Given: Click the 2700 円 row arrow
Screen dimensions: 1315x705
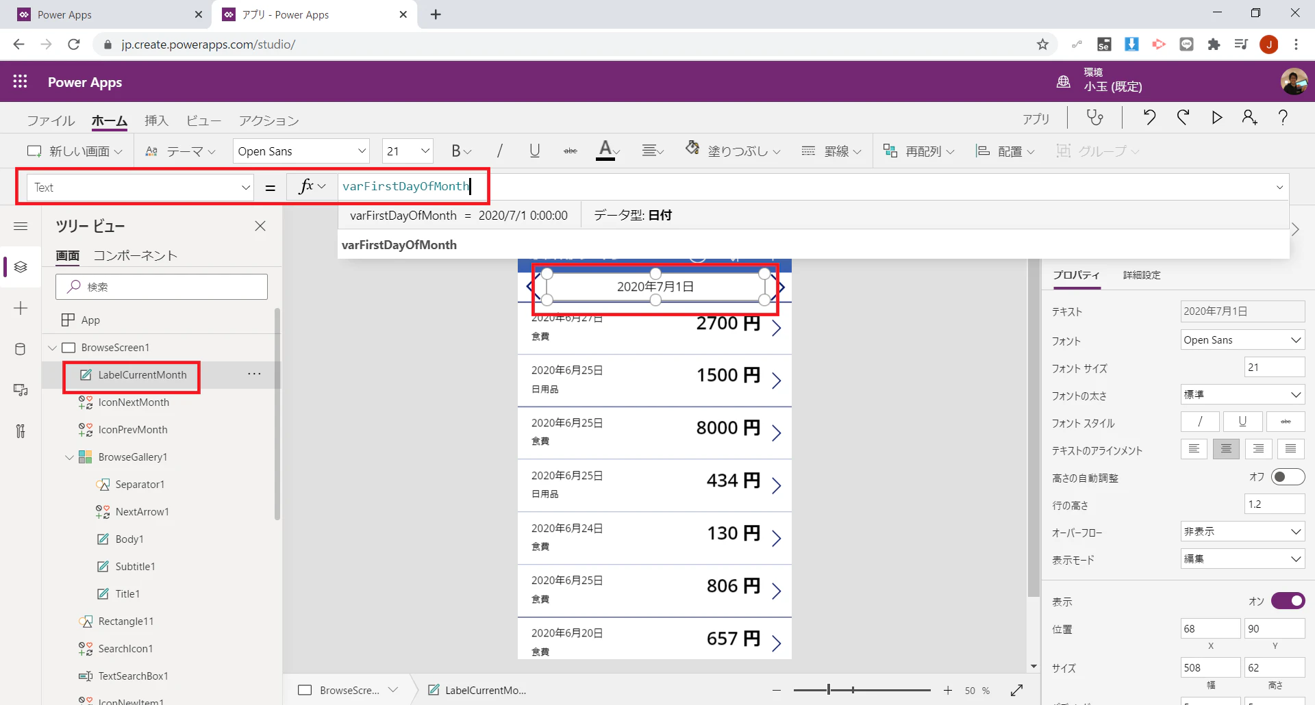Looking at the screenshot, I should click(776, 328).
